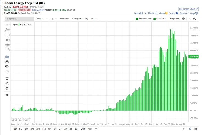Open Notes editor
This screenshot has height=135, width=214.
138,13
